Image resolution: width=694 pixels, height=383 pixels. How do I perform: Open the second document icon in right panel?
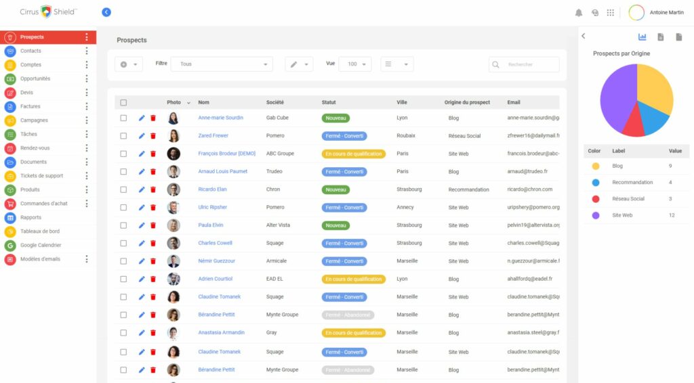[678, 37]
